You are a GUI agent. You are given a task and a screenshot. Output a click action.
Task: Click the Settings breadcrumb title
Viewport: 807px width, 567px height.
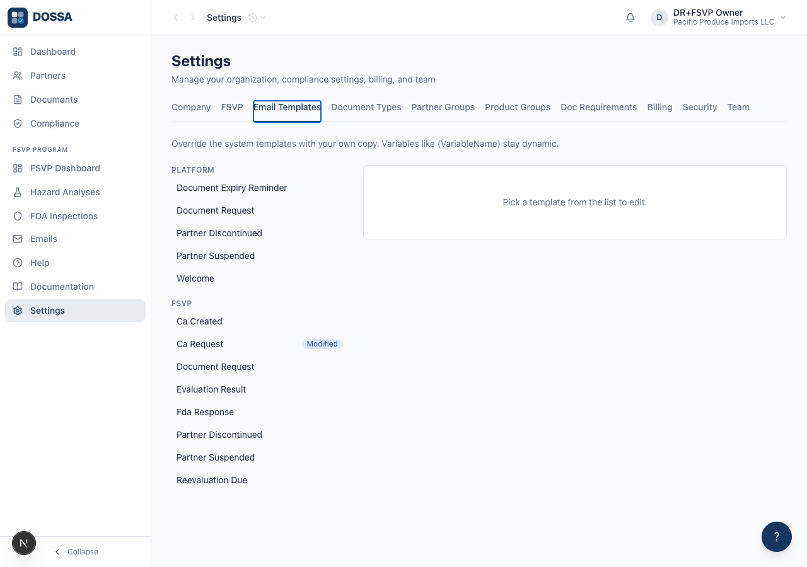click(224, 18)
